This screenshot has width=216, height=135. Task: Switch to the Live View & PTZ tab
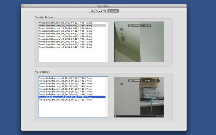(99, 11)
